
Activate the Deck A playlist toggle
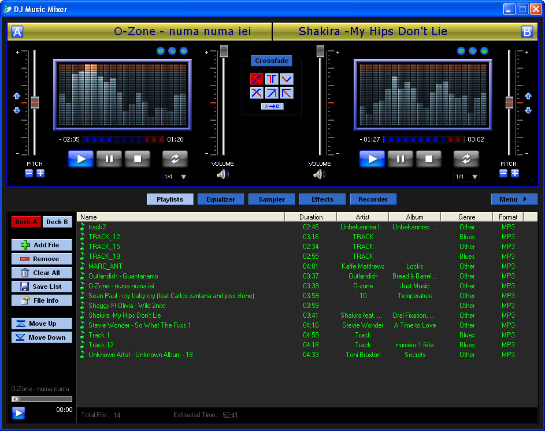click(x=26, y=222)
